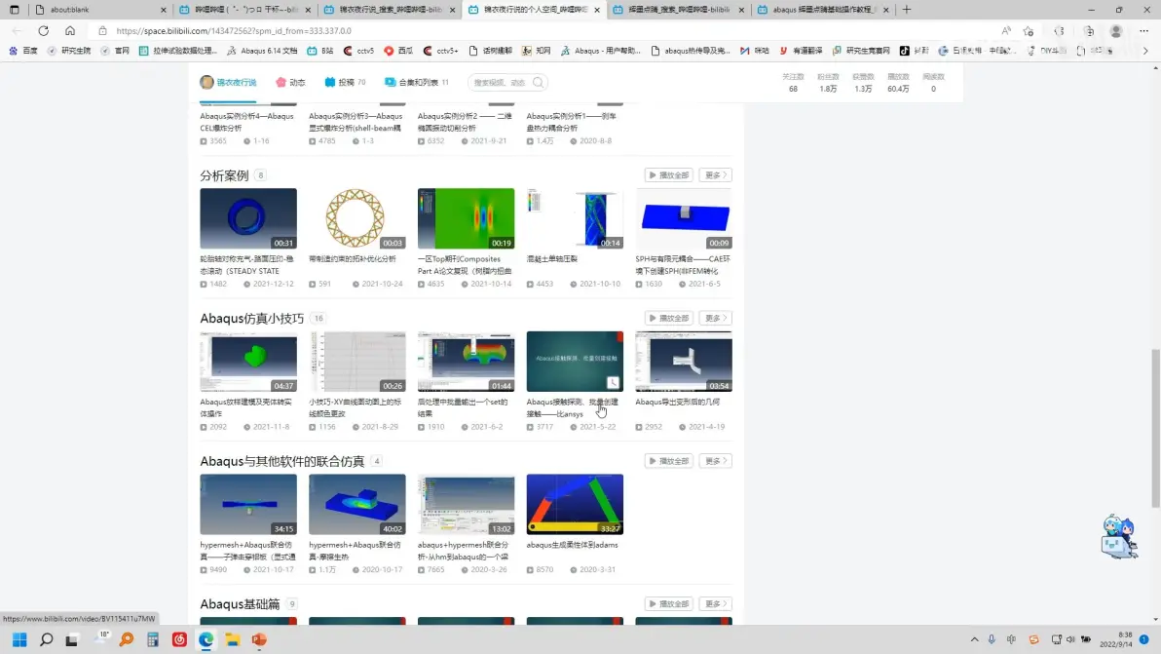1161x654 pixels.
Task: Open the tab actions menu icon
Action: pos(14,10)
